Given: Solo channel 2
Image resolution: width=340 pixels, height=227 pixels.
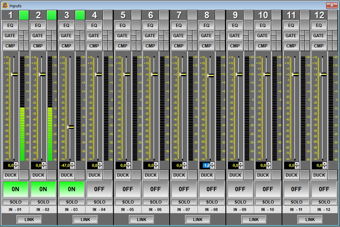Looking at the screenshot, I should (x=43, y=202).
